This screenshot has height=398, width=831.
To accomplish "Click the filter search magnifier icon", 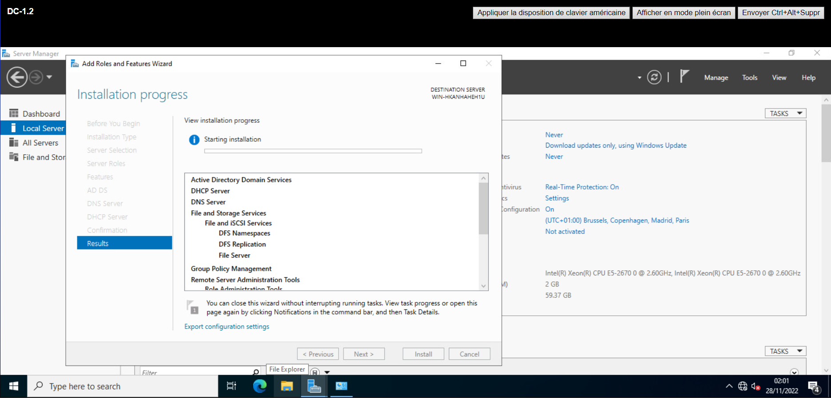I will tap(256, 372).
